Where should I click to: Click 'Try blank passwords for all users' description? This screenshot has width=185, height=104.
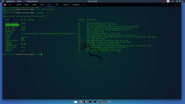click(x=101, y=23)
